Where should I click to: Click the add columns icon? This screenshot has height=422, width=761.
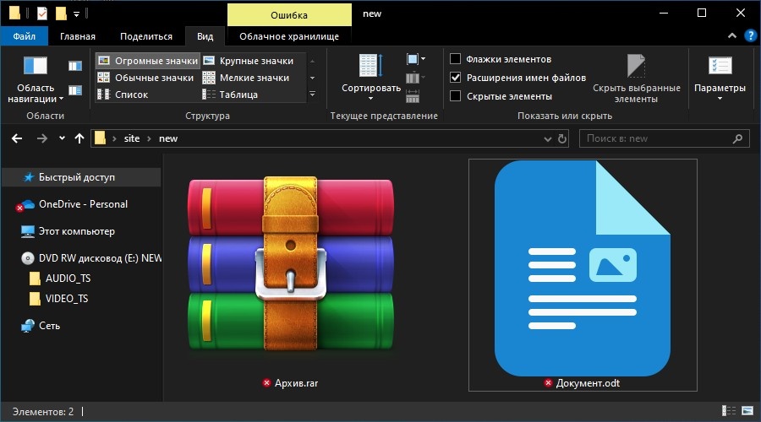point(415,78)
